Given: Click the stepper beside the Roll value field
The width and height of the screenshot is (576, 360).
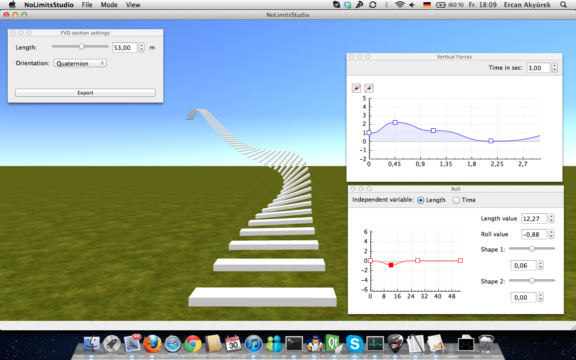Looking at the screenshot, I should pyautogui.click(x=552, y=234).
